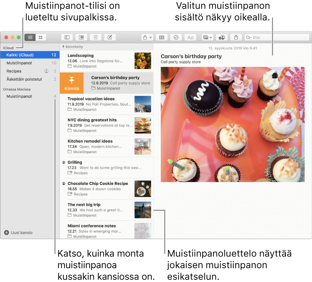The width and height of the screenshot is (312, 282).
Task: Create a new note
Action: pos(110,37)
